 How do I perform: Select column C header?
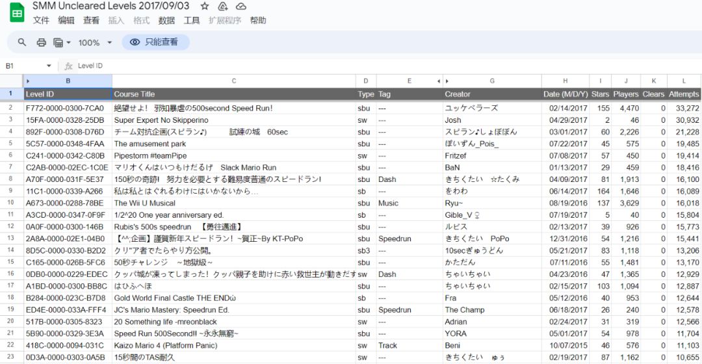coord(233,81)
